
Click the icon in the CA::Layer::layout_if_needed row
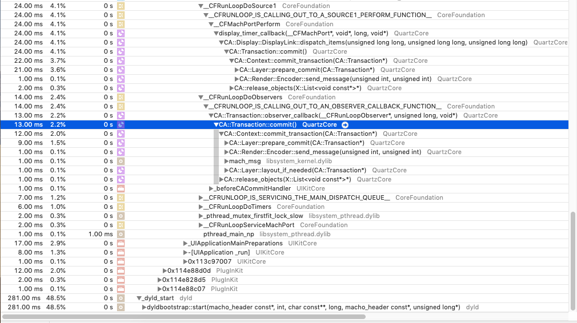click(121, 171)
